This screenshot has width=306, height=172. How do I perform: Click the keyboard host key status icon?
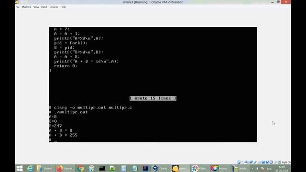[279, 162]
